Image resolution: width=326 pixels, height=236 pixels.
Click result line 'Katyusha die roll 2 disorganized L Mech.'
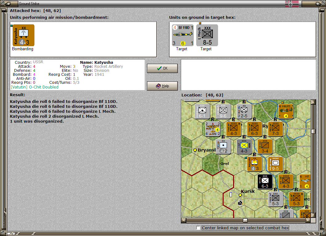click(54, 116)
